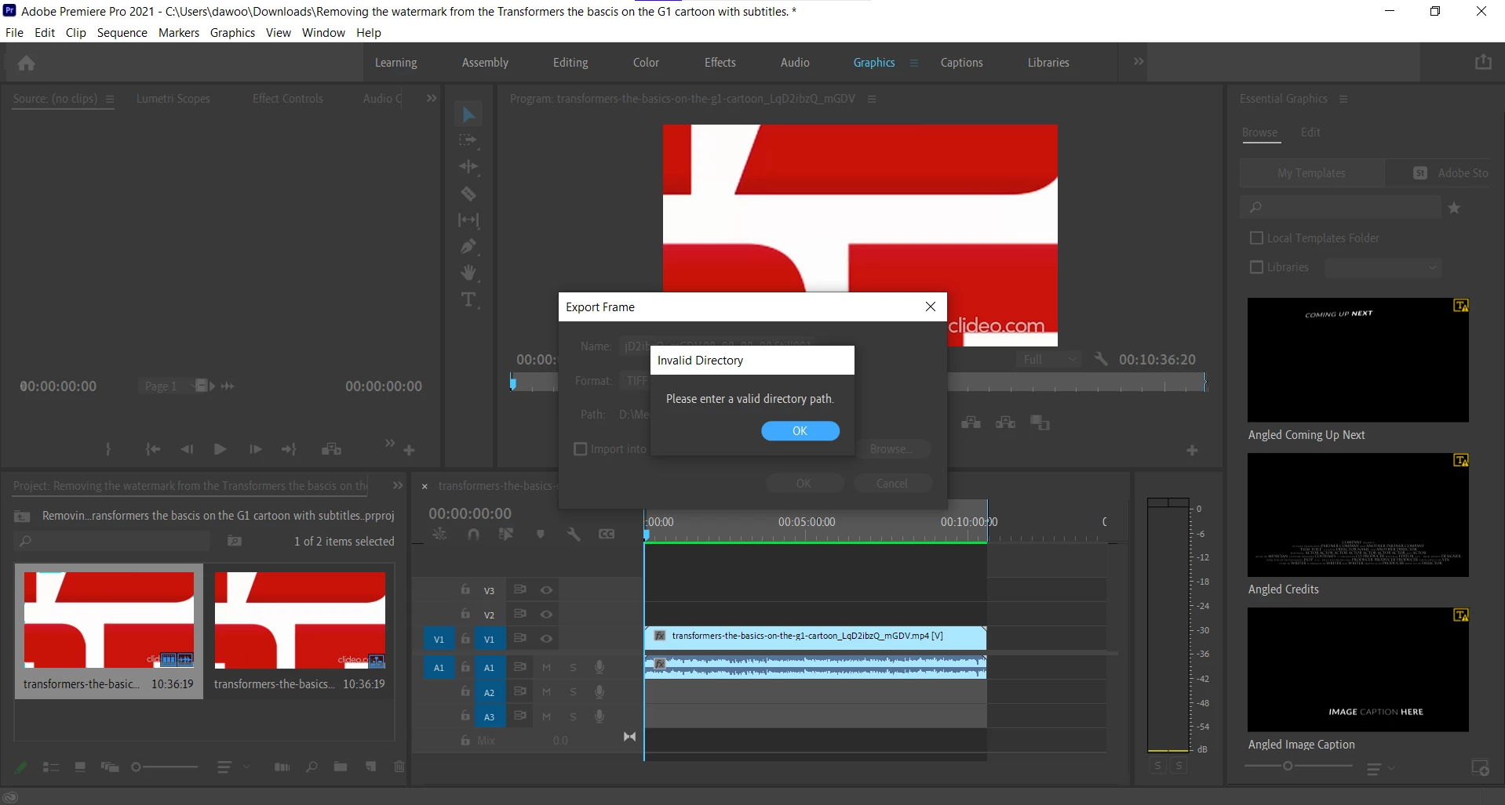This screenshot has height=805, width=1505.
Task: Open timeline display settings wrench
Action: pyautogui.click(x=574, y=534)
